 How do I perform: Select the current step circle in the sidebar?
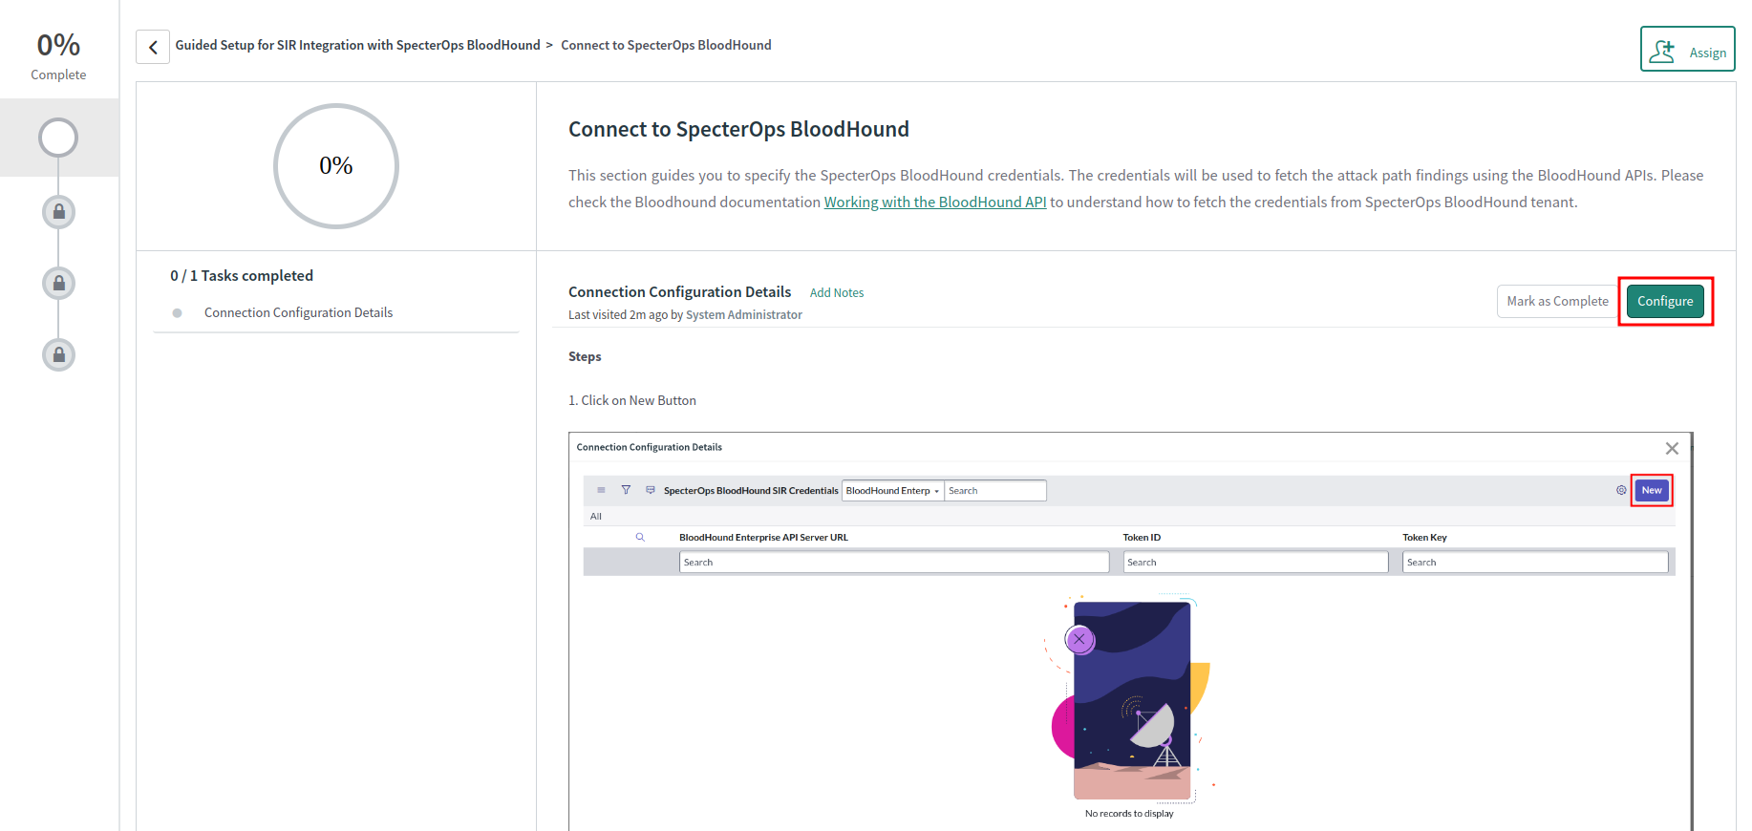[58, 138]
